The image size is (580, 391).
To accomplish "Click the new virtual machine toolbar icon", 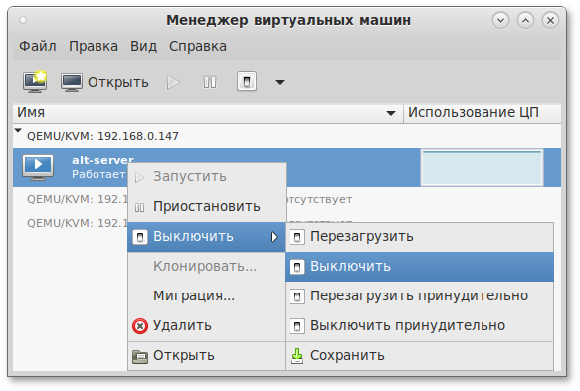I will click(x=35, y=81).
